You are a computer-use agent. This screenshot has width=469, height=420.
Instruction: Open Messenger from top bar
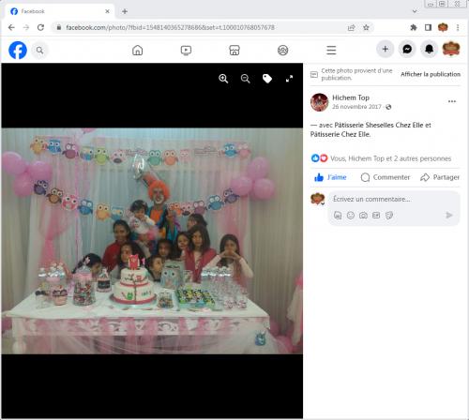[x=407, y=49]
